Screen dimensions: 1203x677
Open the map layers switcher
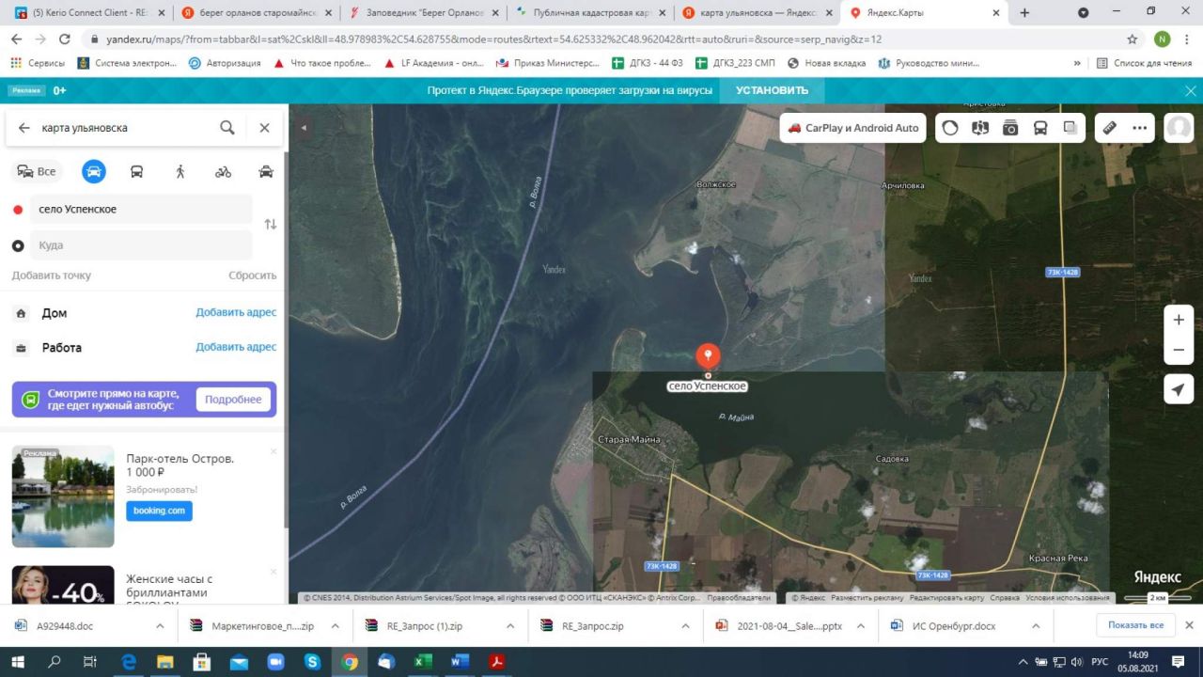[1070, 128]
